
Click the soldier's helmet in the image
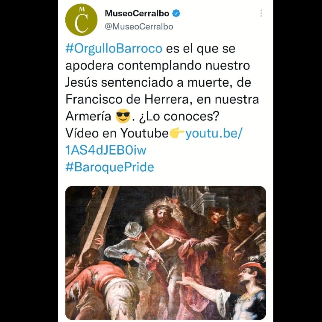coord(133,229)
